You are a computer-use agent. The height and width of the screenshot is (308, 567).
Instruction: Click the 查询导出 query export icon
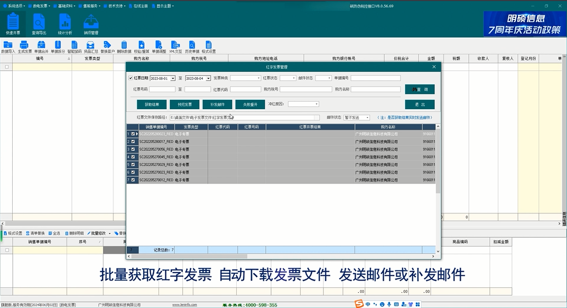[39, 24]
